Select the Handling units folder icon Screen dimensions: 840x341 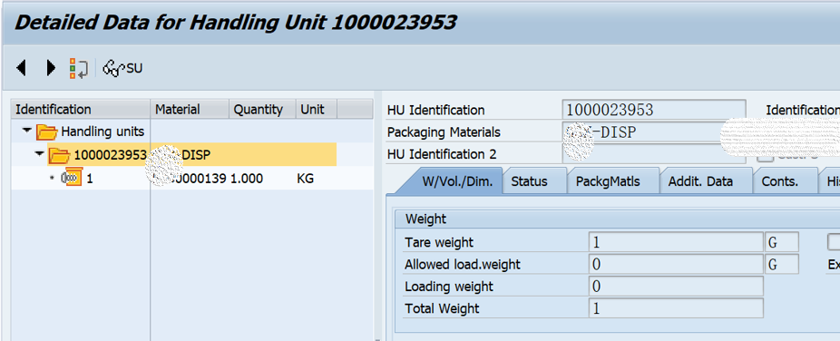(x=47, y=132)
